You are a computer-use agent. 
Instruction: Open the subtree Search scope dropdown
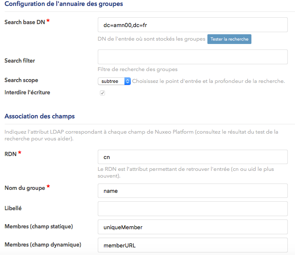point(114,81)
